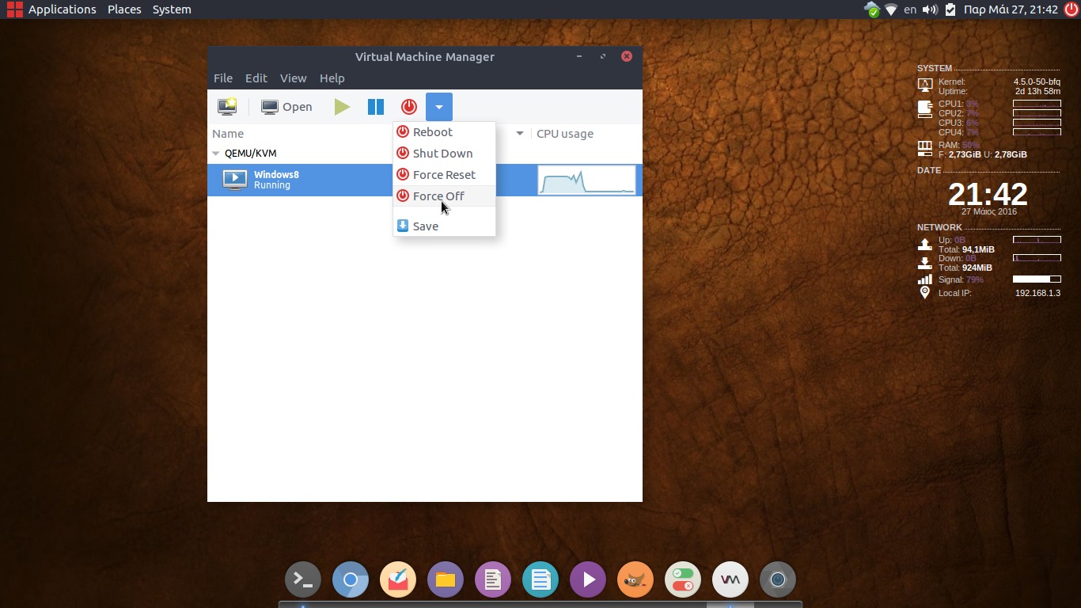Launch the terminal from the dock

[303, 580]
